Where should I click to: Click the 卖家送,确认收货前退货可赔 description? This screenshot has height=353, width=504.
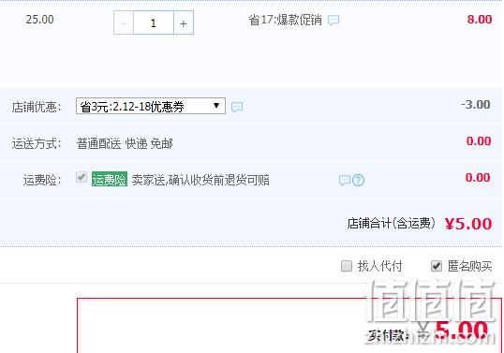click(x=200, y=180)
